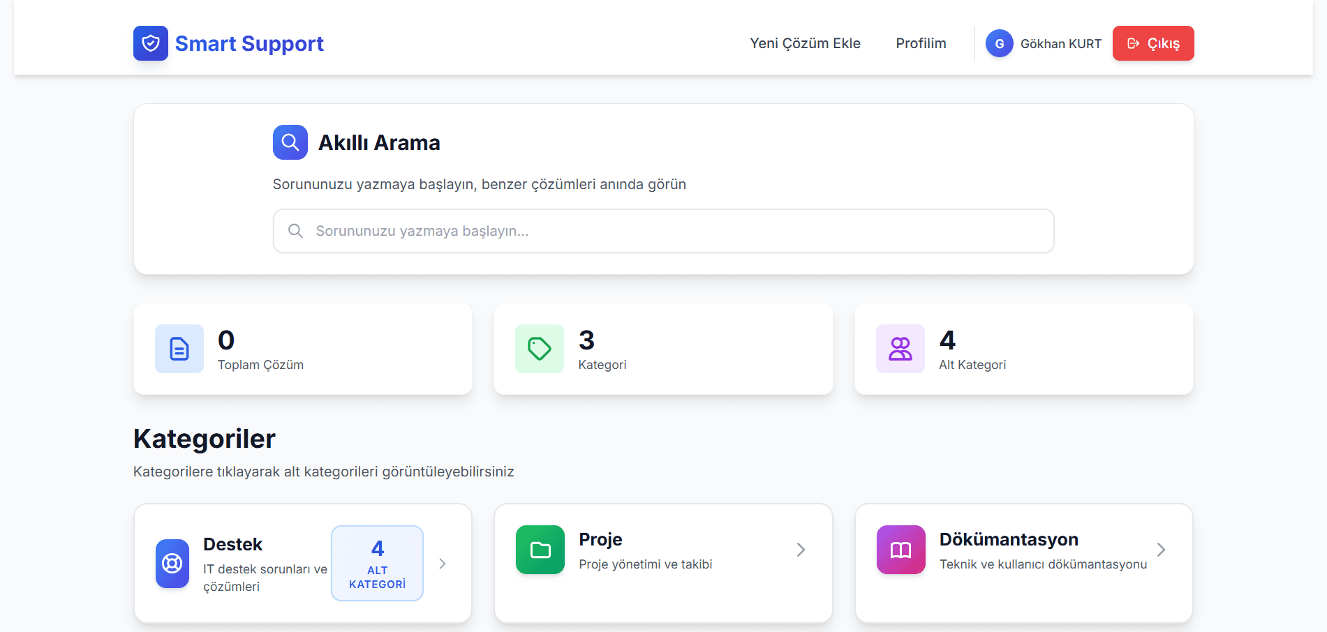Image resolution: width=1327 pixels, height=632 pixels.
Task: Click the search magnifier icon beside Akıllı Arama
Action: pos(290,142)
